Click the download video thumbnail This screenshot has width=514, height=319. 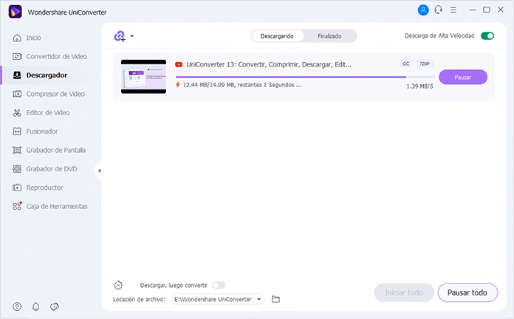point(143,77)
